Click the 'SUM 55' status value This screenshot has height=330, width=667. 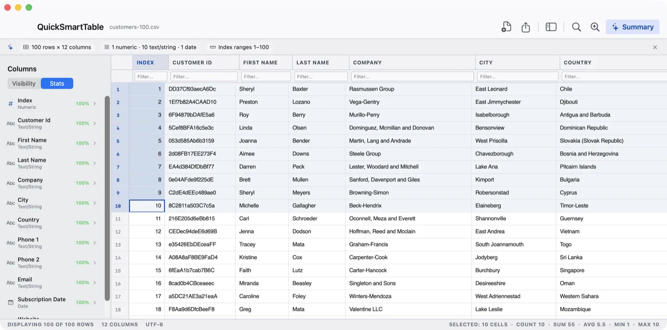pos(563,325)
